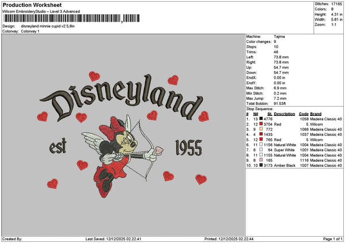The image size is (345, 243).
Task: Click the N# column header
Action: 255,113
